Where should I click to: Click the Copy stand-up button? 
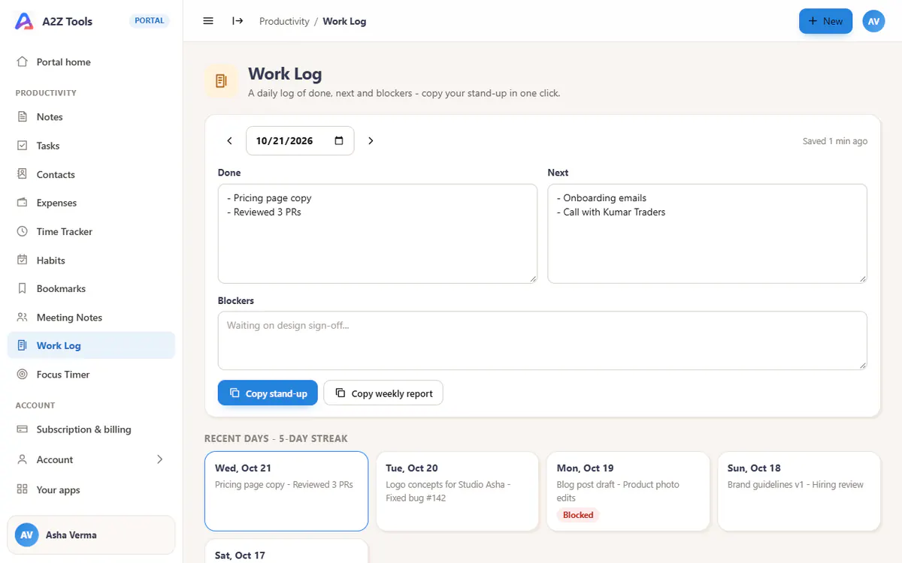(268, 393)
